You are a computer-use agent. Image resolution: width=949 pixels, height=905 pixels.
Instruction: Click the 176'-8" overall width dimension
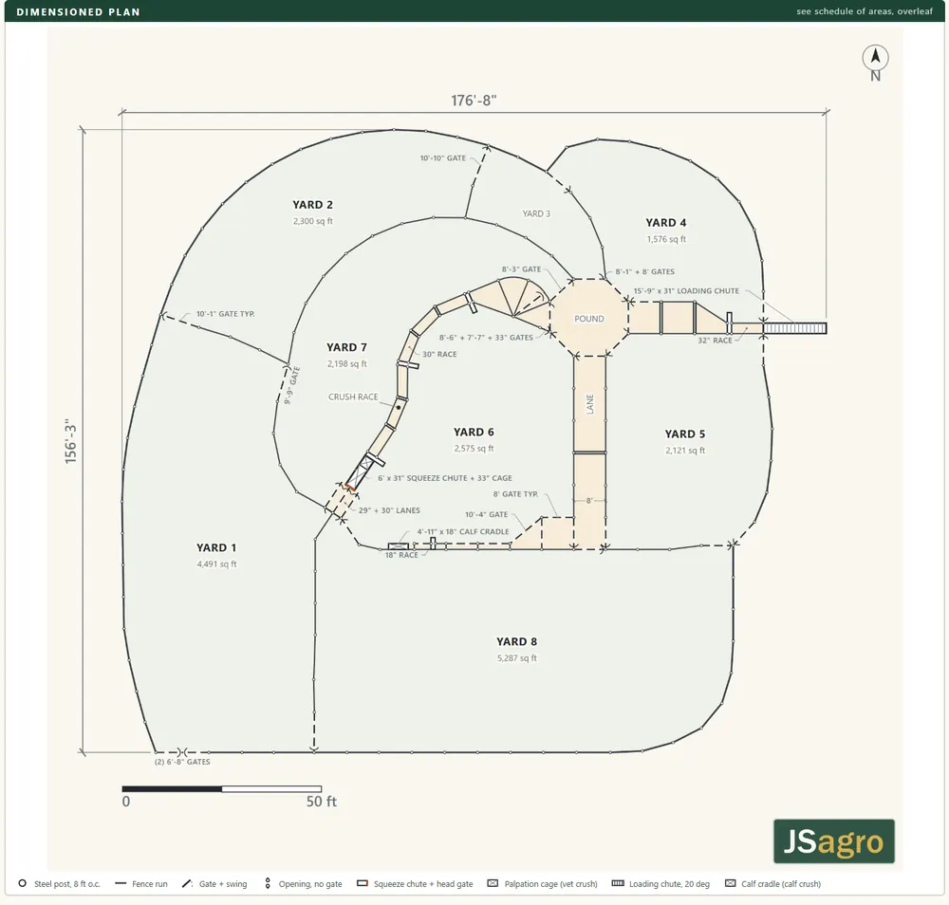[474, 101]
